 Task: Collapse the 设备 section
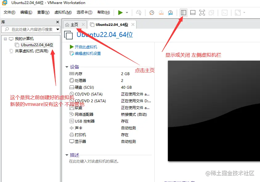pos(67,67)
